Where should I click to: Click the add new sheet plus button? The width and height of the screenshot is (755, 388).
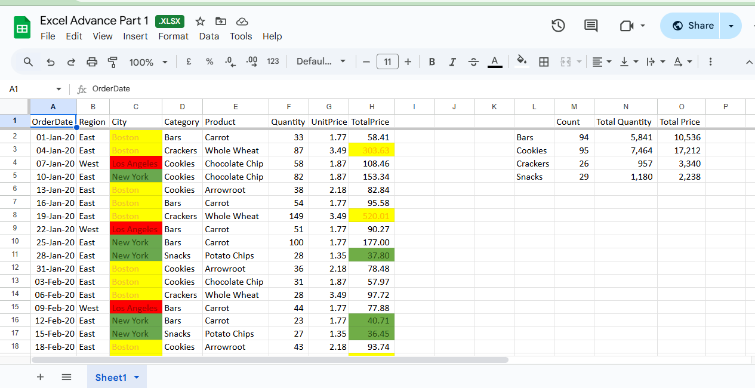(x=41, y=377)
